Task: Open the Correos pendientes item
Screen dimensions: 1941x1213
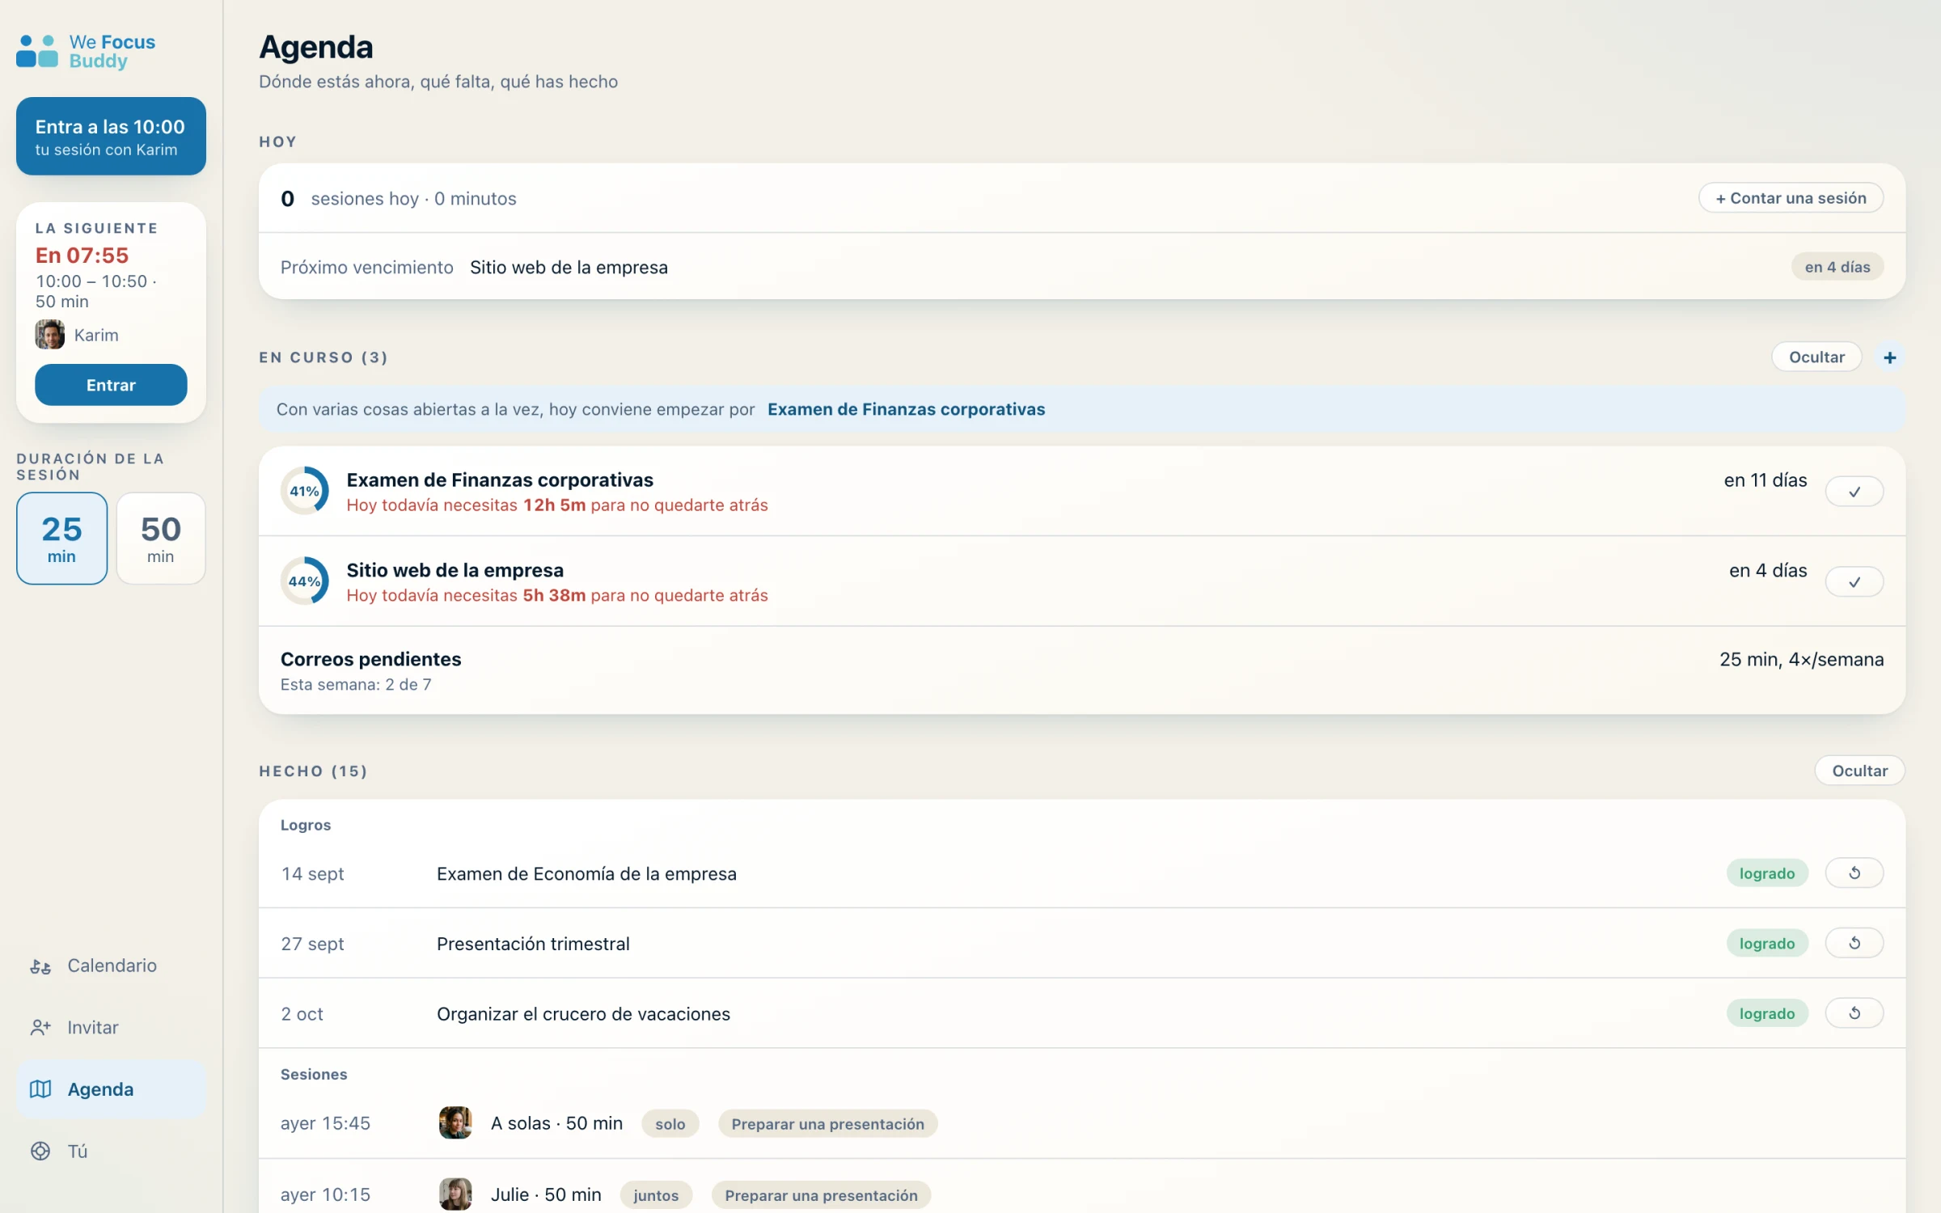Action: pos(1082,670)
